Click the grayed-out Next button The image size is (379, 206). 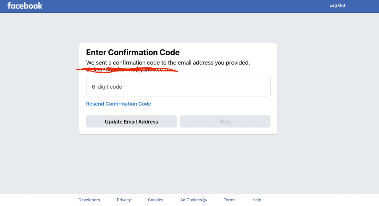click(x=225, y=121)
